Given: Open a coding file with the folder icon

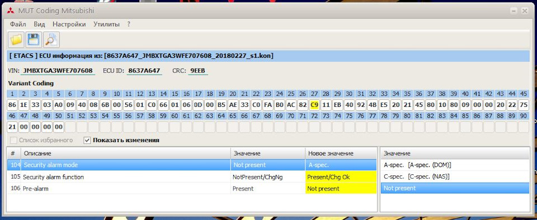Looking at the screenshot, I should [x=16, y=40].
